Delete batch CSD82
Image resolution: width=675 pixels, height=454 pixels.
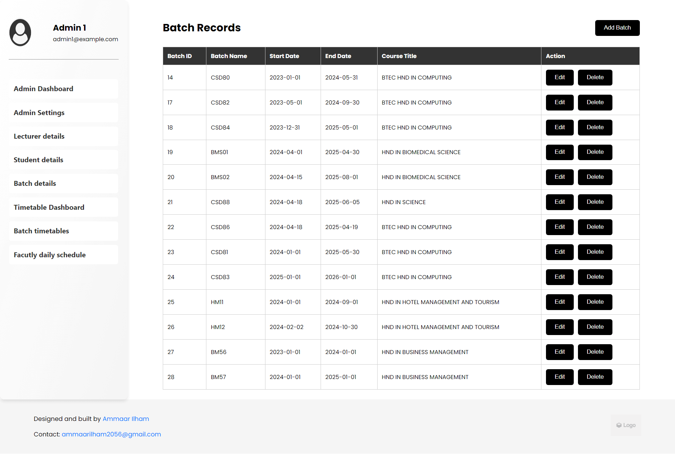pos(595,102)
